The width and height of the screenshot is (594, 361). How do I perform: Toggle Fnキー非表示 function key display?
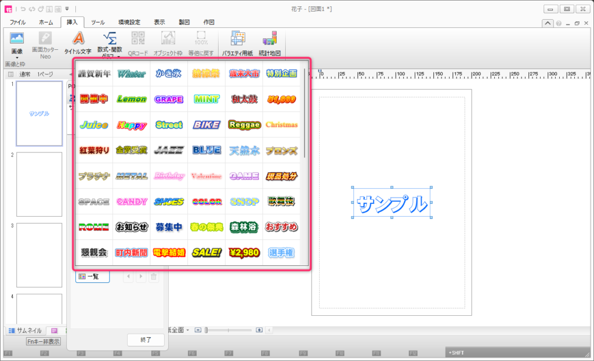click(44, 341)
